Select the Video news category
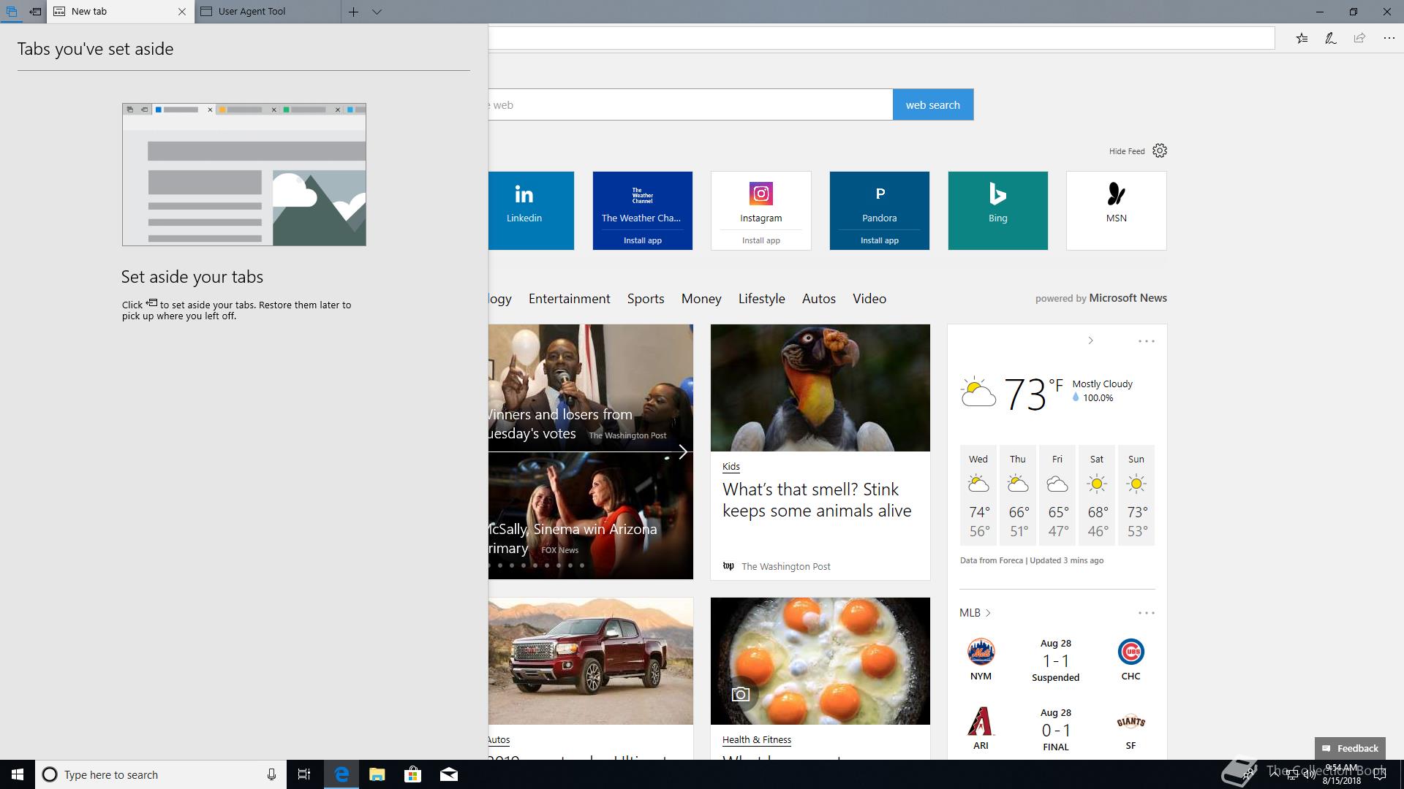The height and width of the screenshot is (789, 1404). 869,299
